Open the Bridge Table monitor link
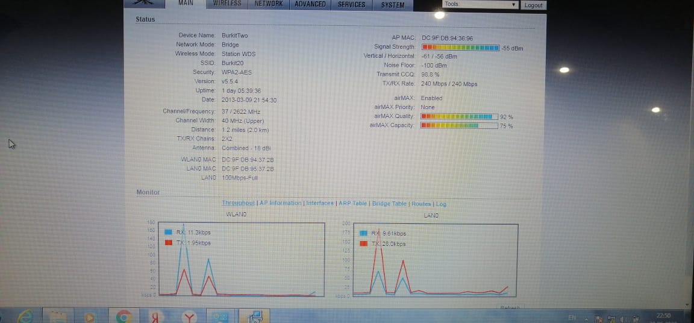The height and width of the screenshot is (323, 694). [x=389, y=204]
